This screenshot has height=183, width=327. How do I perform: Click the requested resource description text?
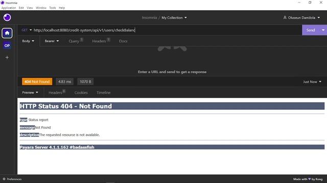(69, 135)
